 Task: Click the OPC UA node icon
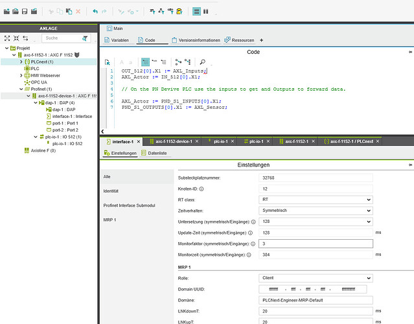click(x=26, y=82)
